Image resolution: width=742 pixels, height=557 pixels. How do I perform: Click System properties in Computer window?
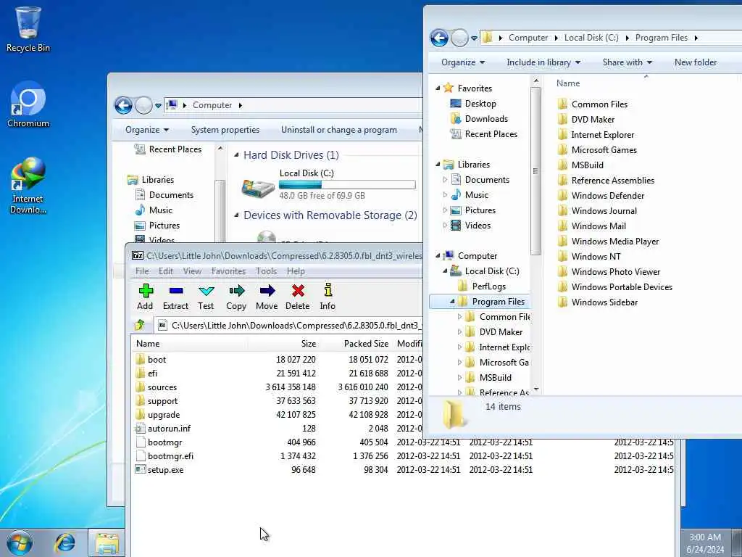click(x=225, y=130)
